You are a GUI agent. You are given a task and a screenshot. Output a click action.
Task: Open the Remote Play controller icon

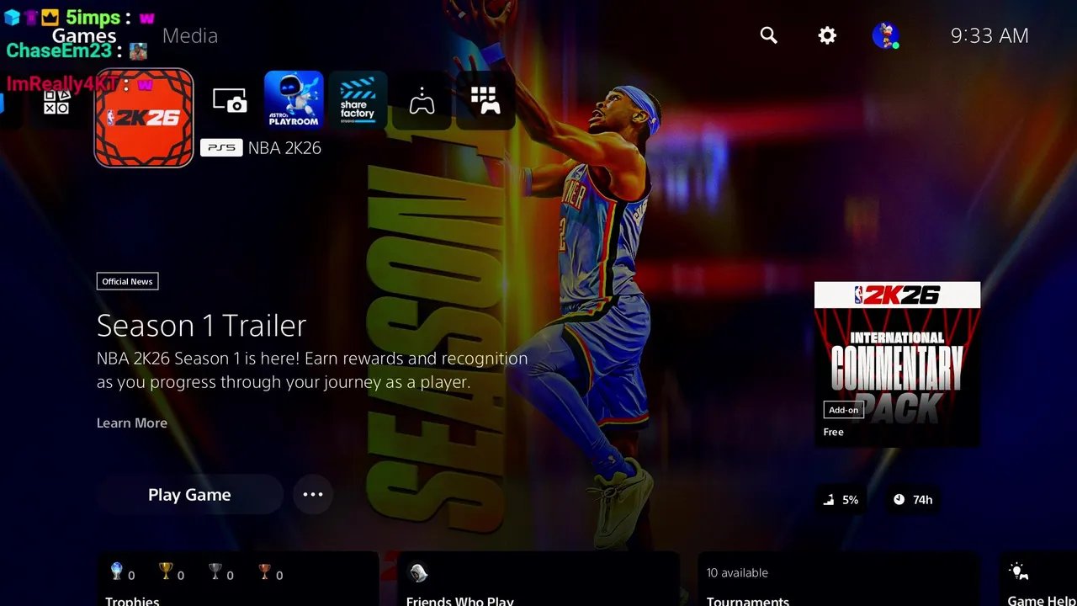point(422,100)
